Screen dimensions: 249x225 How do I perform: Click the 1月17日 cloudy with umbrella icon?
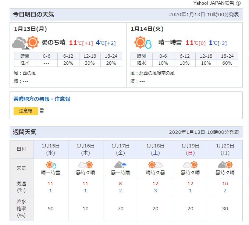pos(121,165)
